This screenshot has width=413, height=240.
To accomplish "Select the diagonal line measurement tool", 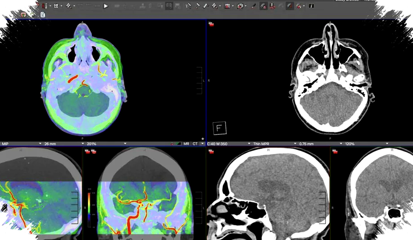I will click(206, 6).
